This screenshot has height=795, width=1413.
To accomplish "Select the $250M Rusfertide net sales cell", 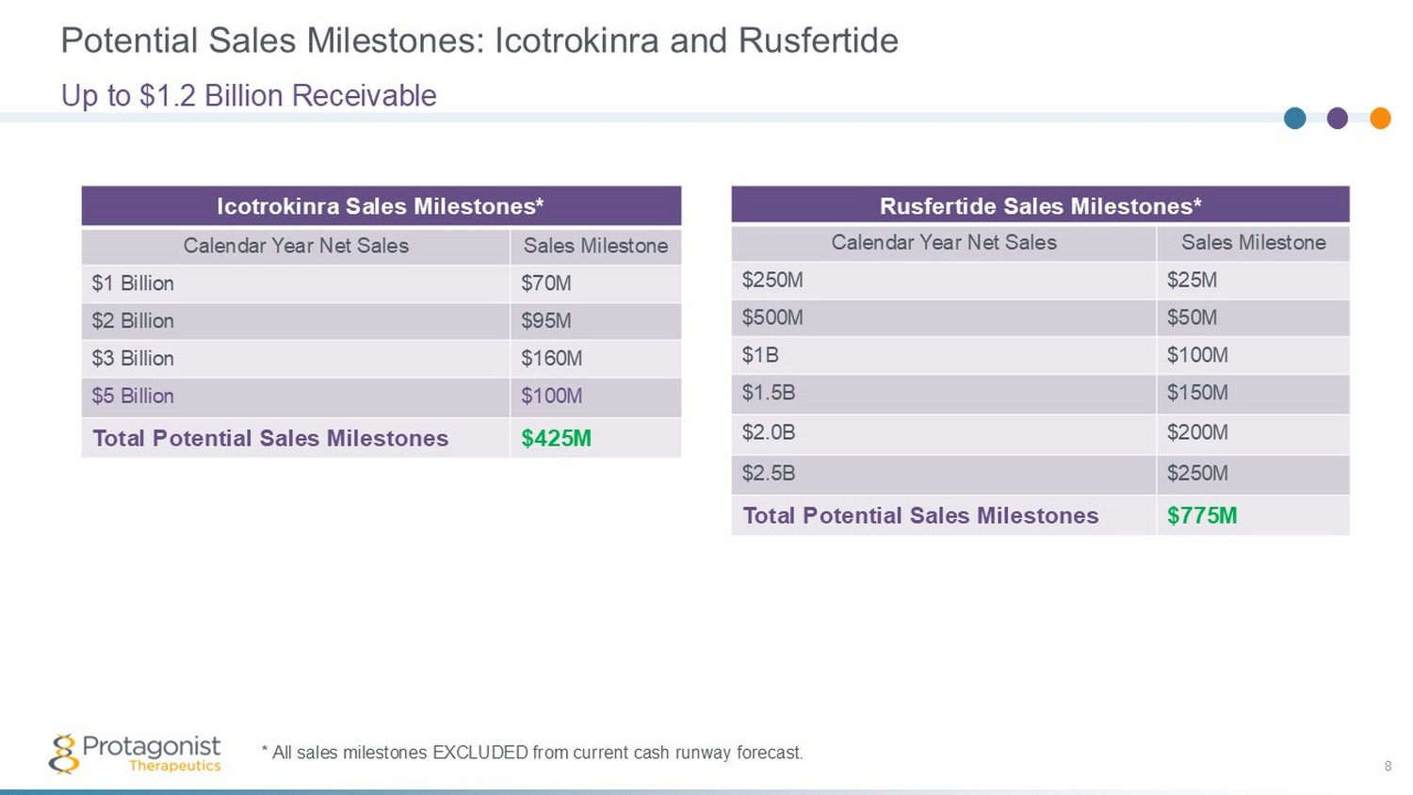I will pyautogui.click(x=772, y=280).
